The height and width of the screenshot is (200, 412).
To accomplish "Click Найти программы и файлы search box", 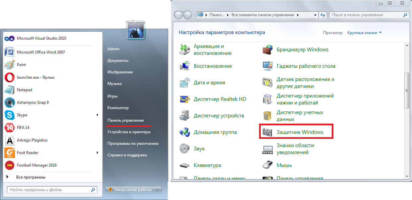I will point(52,190).
